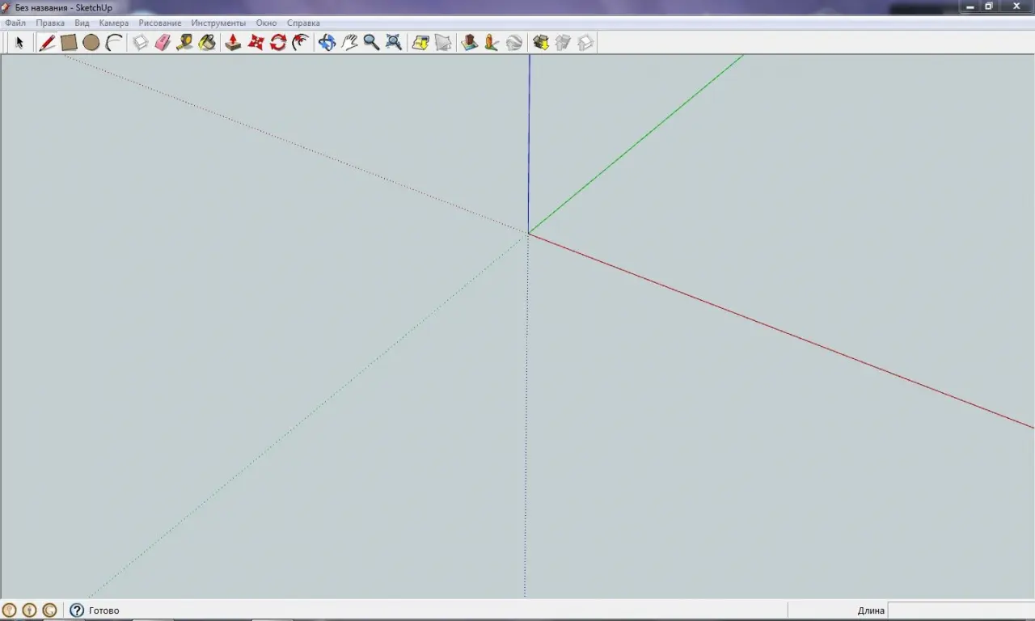Activate the pink Eraser tool
The width and height of the screenshot is (1035, 621).
point(163,43)
